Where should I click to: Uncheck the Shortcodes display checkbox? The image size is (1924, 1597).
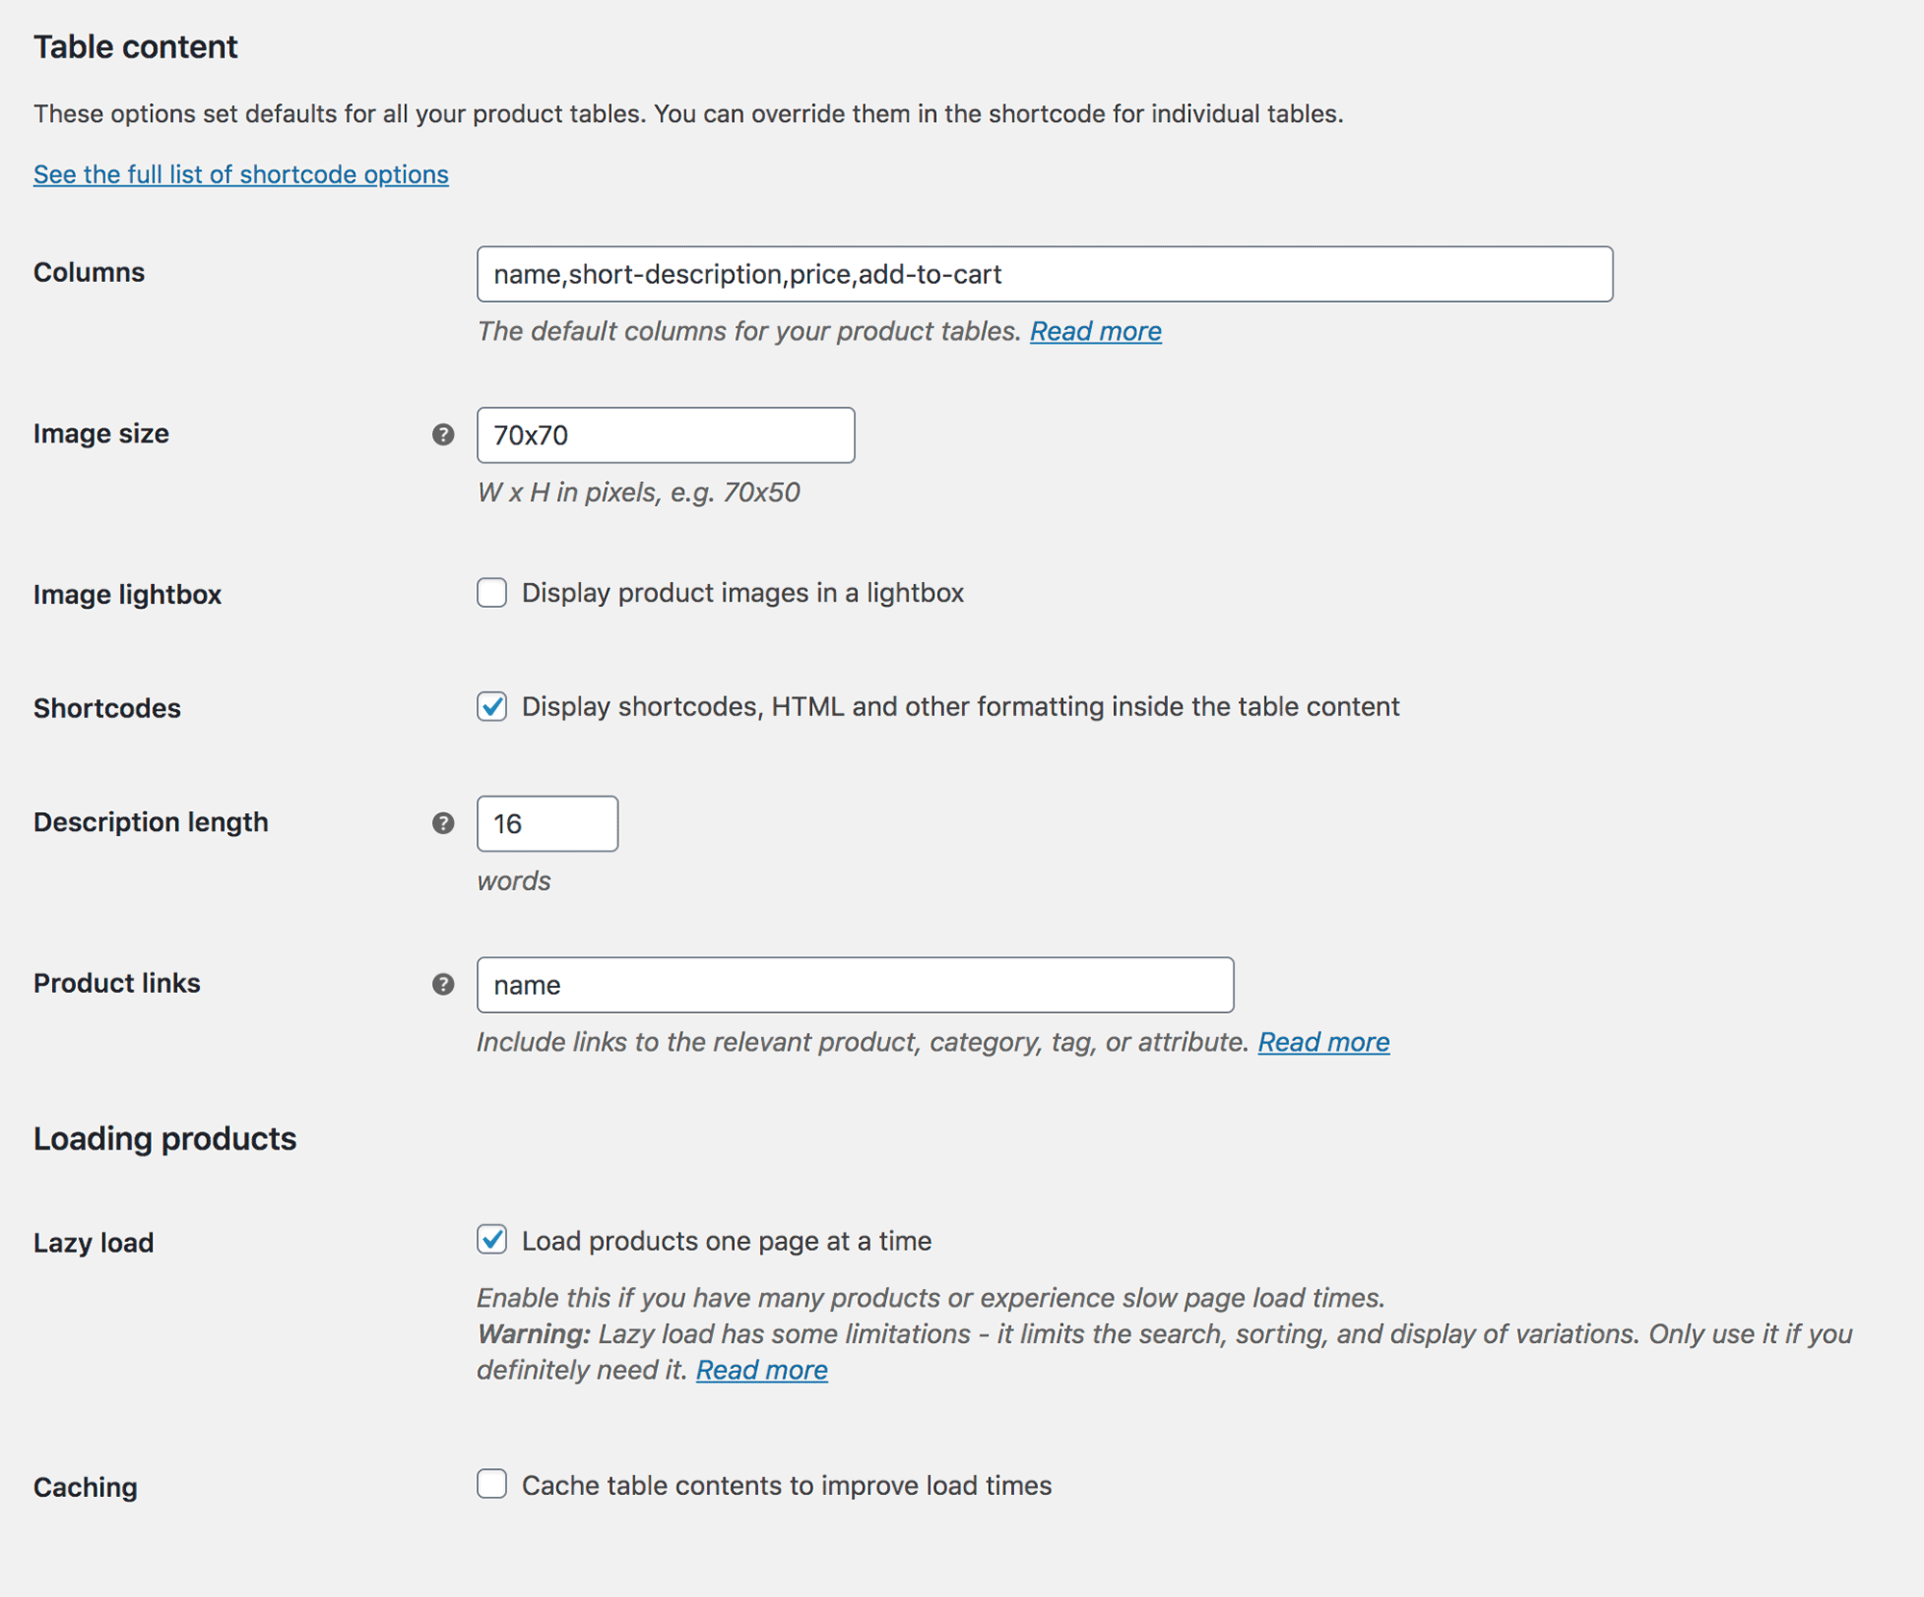click(492, 706)
